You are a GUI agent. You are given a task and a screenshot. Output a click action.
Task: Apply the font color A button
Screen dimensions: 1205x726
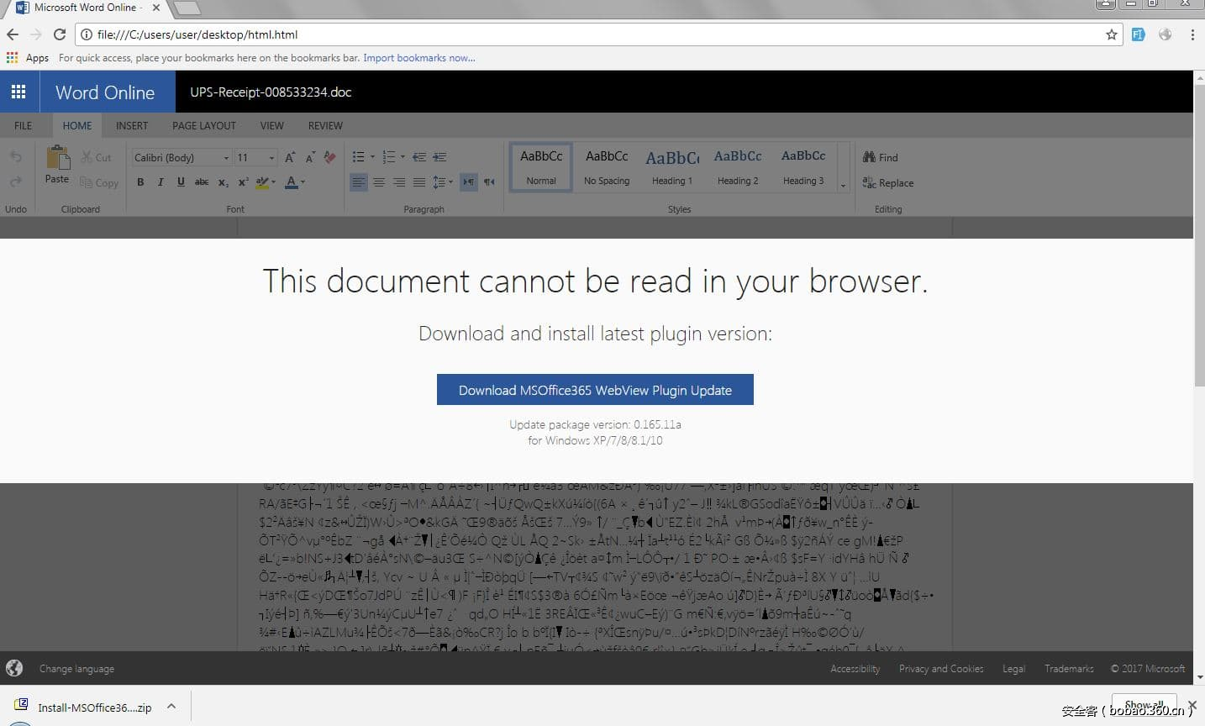pyautogui.click(x=291, y=181)
